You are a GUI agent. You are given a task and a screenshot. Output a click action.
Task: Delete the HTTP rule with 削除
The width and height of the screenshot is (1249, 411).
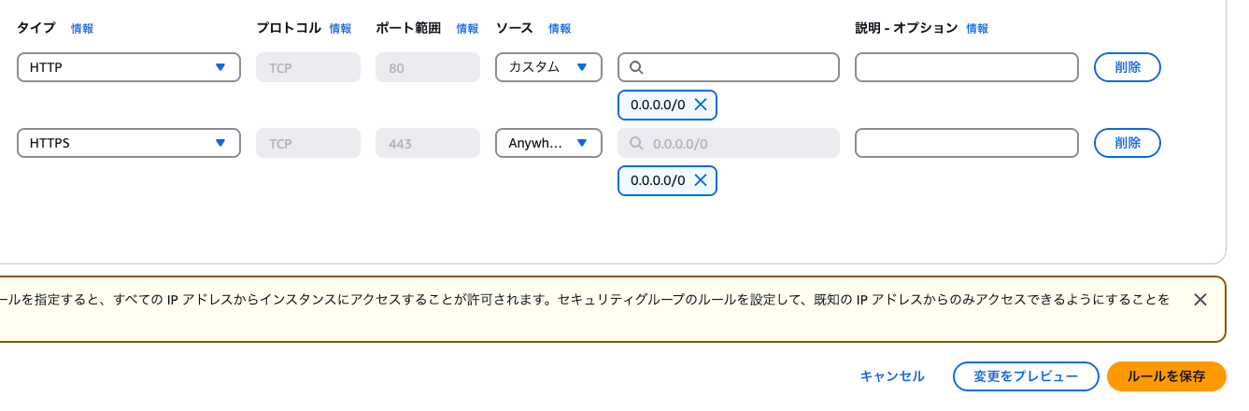point(1128,67)
